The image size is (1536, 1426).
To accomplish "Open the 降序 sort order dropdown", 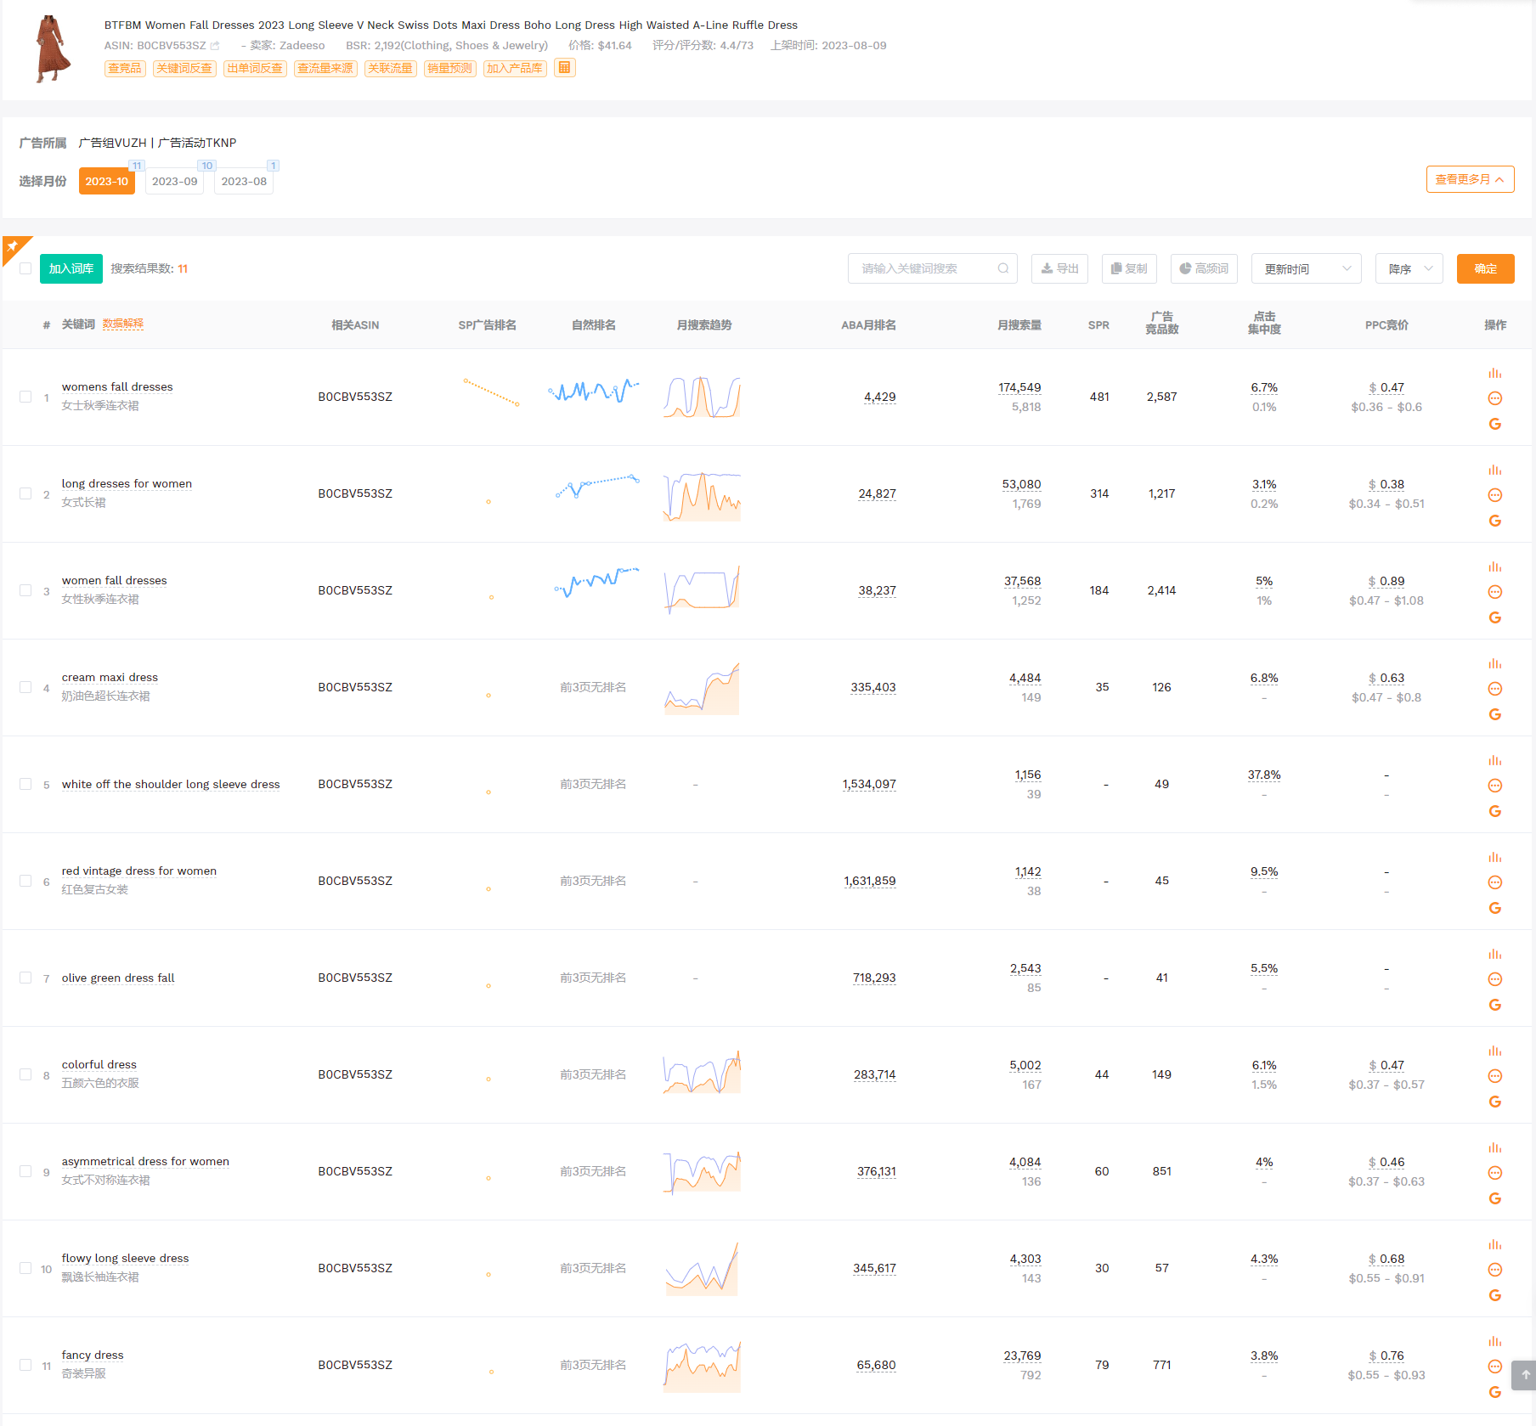I will [1409, 268].
